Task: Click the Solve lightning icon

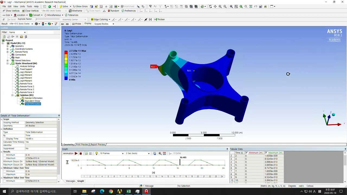Action: (61, 6)
